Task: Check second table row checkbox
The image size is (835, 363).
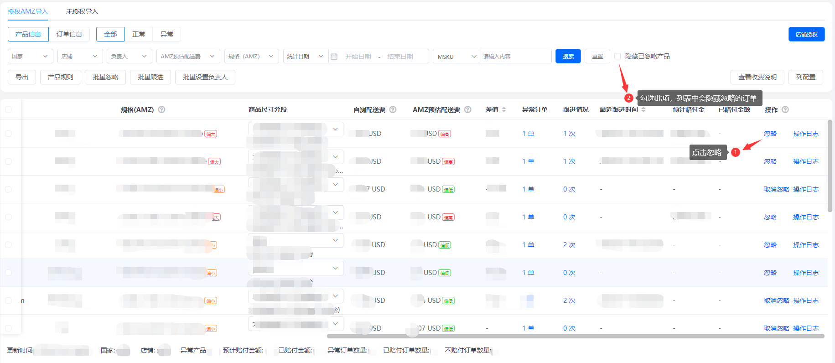Action: (x=8, y=161)
